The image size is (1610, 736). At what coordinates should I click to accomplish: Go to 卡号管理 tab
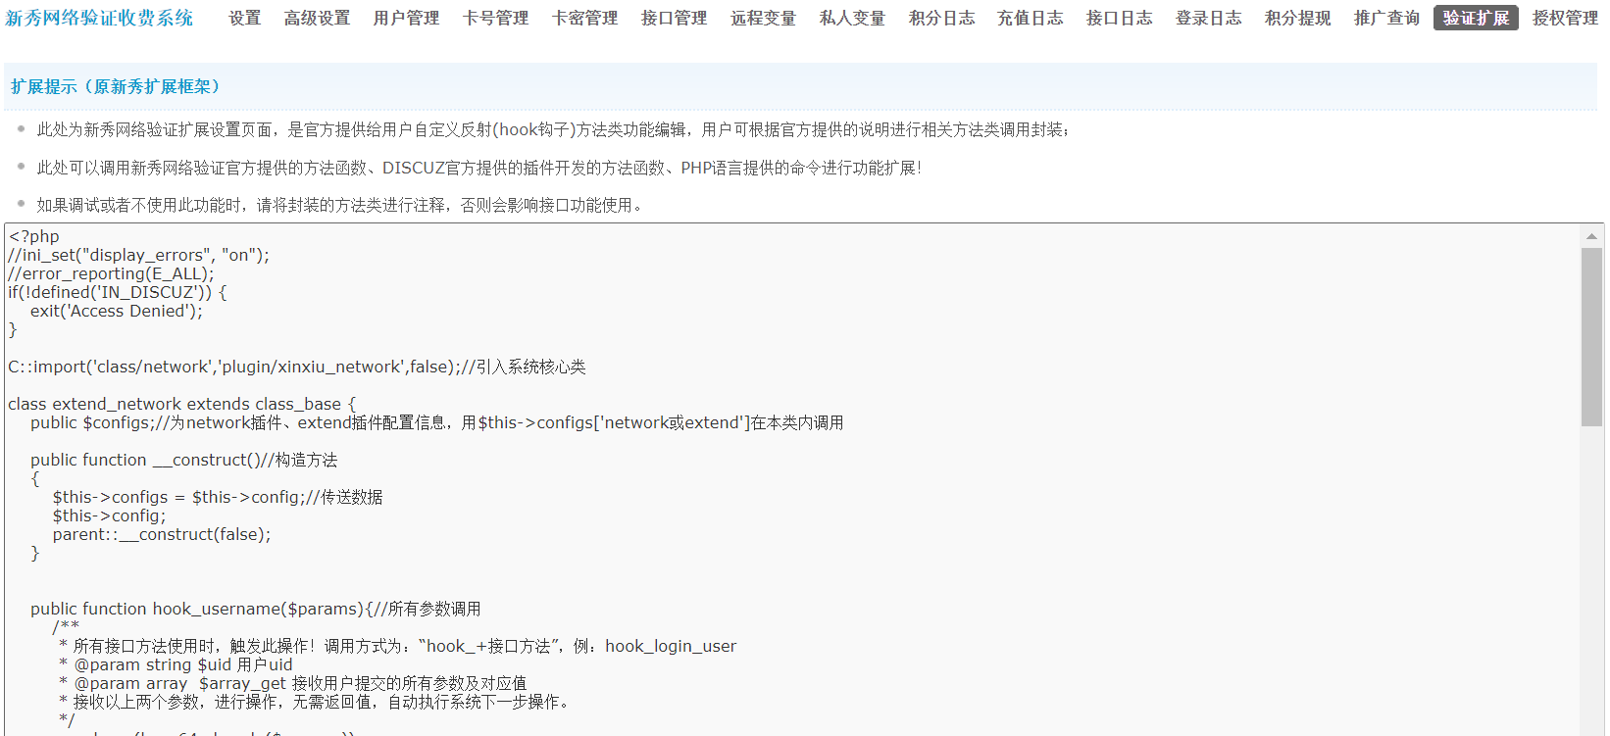(495, 18)
